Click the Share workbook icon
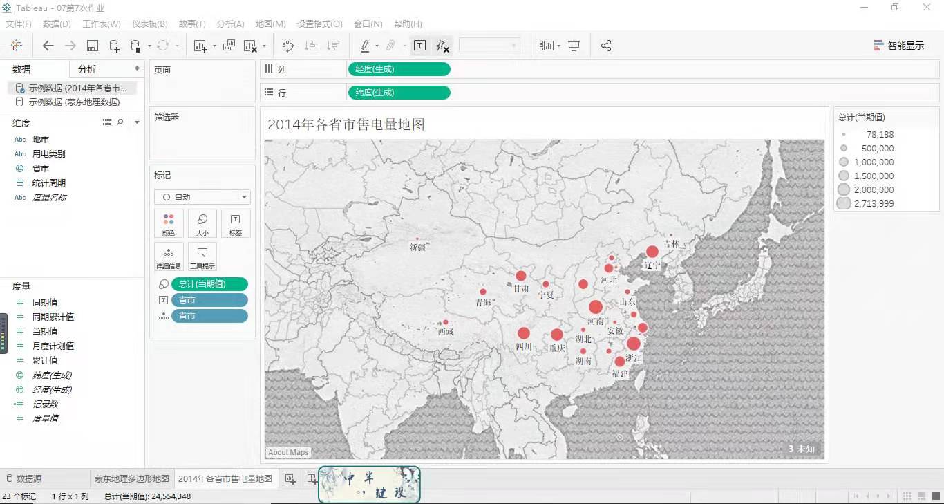944x504 pixels. pyautogui.click(x=606, y=46)
